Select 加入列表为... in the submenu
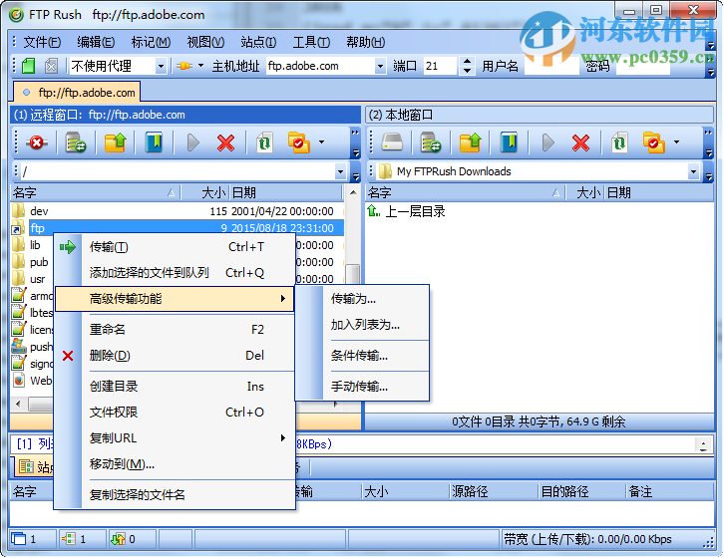724x558 pixels. coord(362,325)
